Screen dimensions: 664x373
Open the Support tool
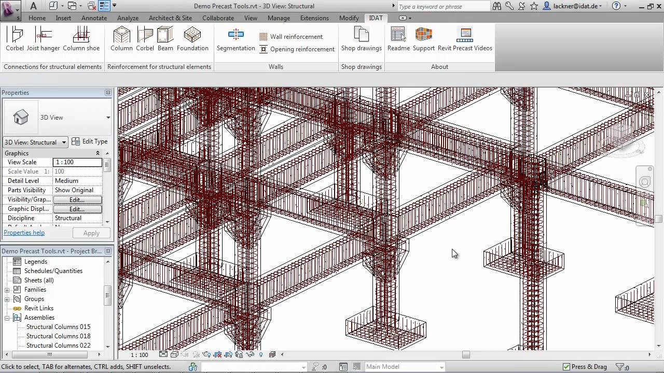coord(424,39)
